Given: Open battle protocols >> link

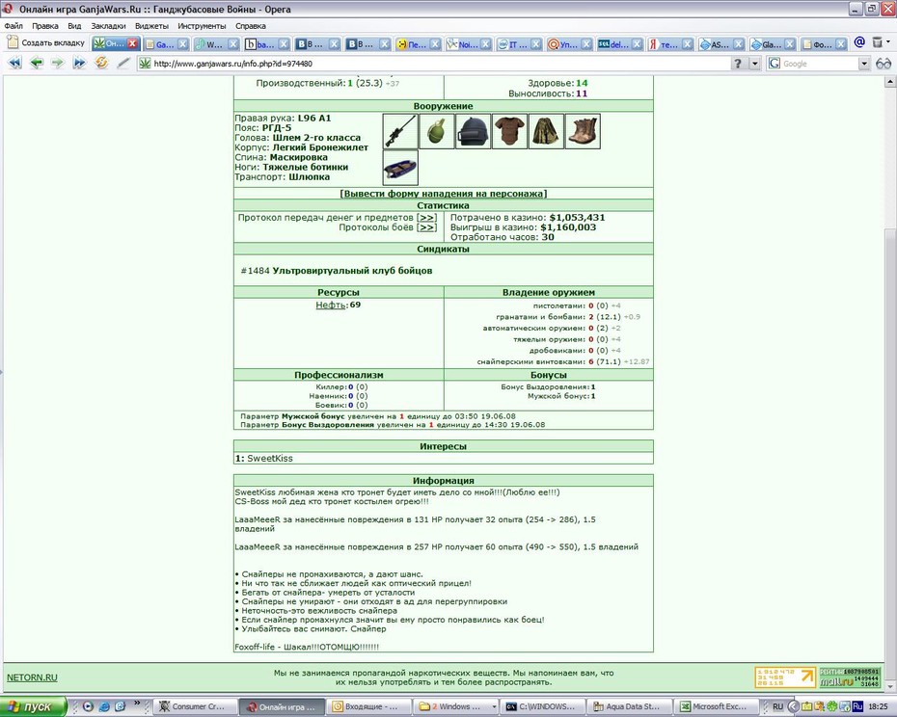Looking at the screenshot, I should [x=426, y=227].
